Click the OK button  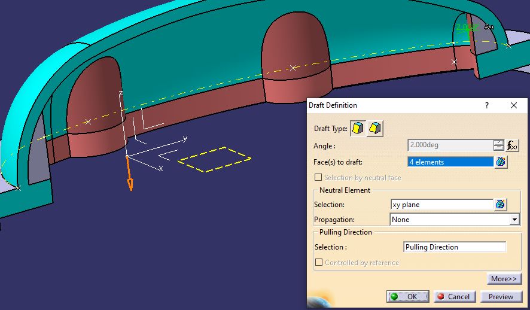407,297
